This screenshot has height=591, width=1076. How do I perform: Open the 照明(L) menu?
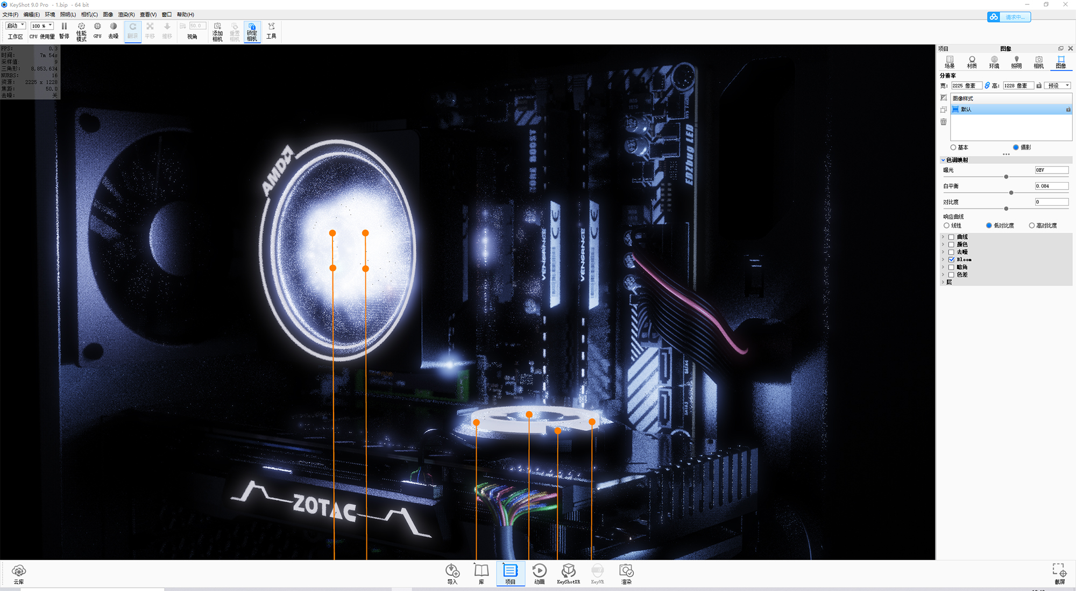(x=67, y=15)
